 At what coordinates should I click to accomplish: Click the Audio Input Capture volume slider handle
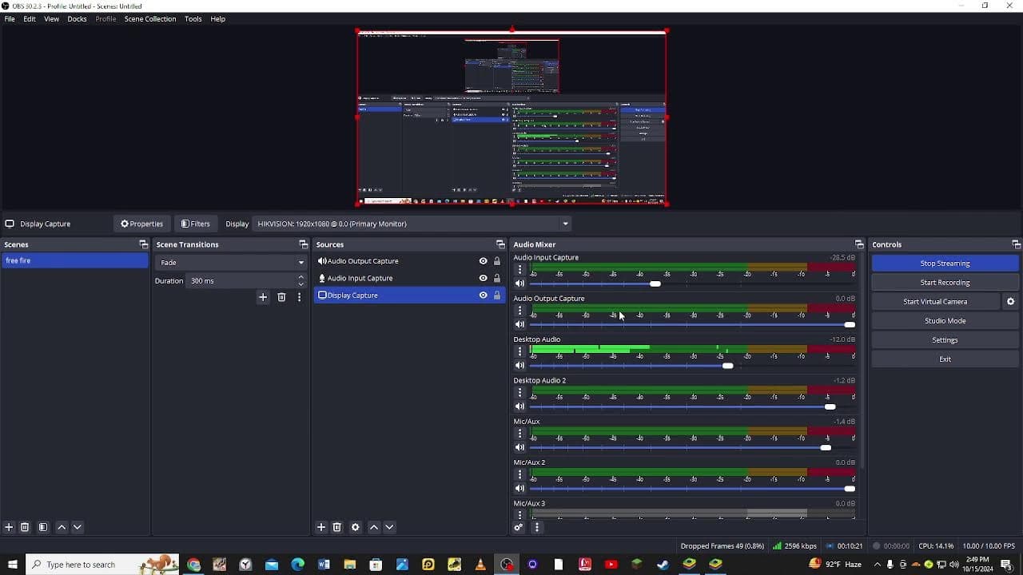click(655, 284)
